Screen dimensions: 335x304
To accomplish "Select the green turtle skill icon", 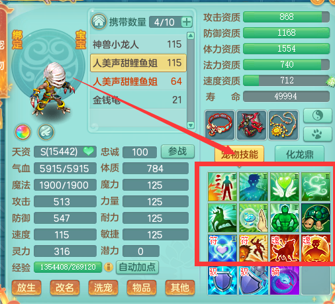I will click(316, 218).
